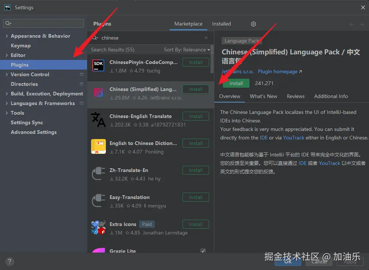
Task: Open the Plugin homepage link
Action: 280,71
